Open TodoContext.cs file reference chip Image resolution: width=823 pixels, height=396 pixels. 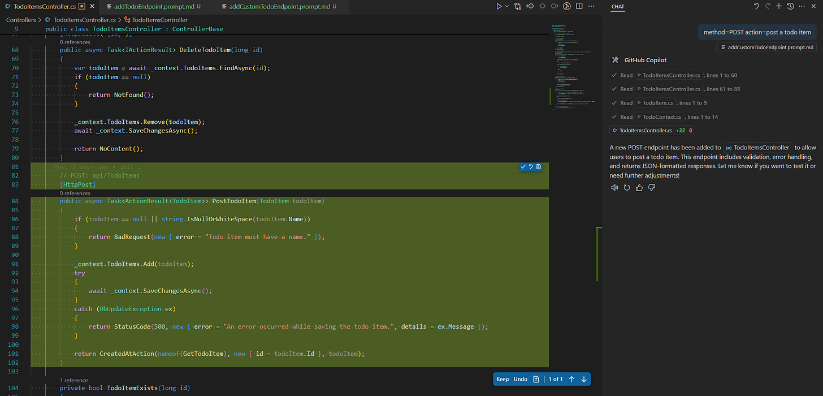click(660, 117)
